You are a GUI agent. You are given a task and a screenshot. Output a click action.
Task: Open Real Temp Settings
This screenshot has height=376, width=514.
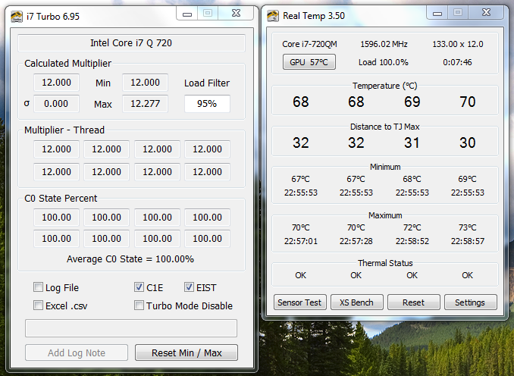tap(470, 302)
